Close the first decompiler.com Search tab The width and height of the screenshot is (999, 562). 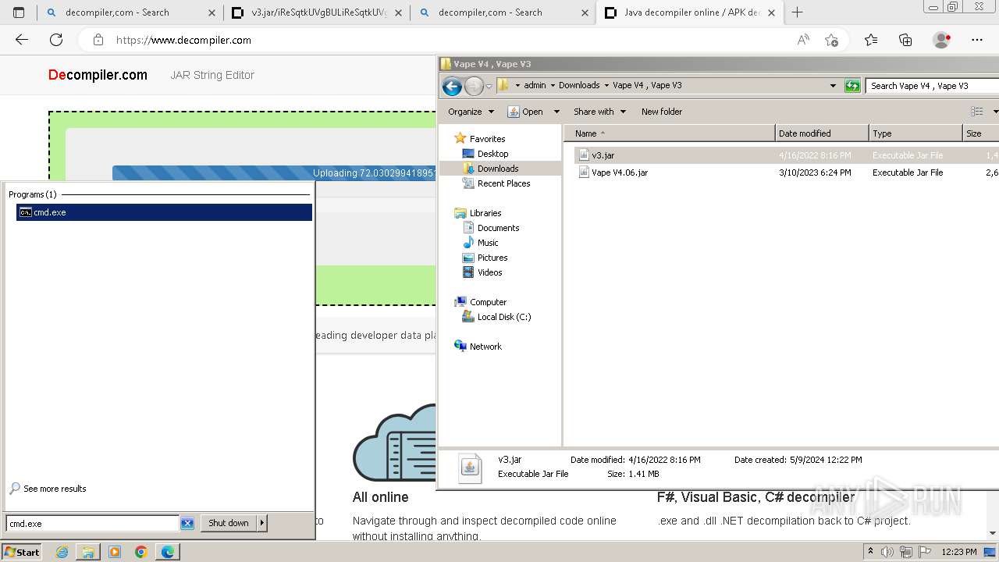coord(212,12)
